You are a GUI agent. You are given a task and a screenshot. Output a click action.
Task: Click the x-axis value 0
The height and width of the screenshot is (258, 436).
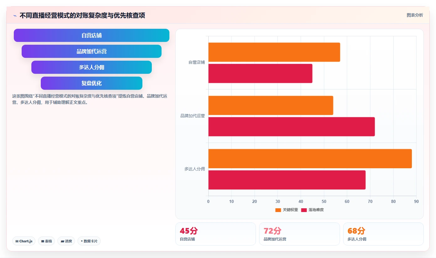tap(208, 201)
